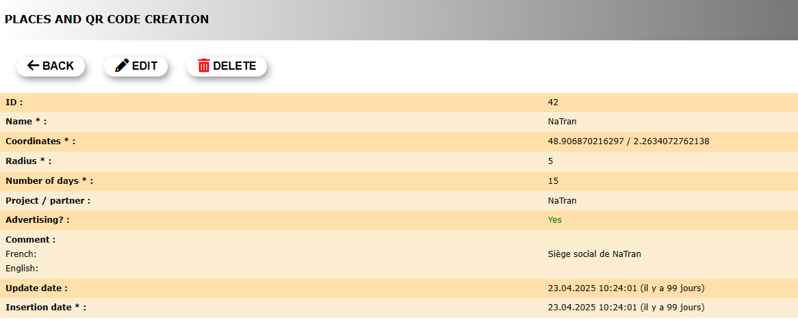
Task: Click the Insertion date timestamp value
Action: coord(626,308)
